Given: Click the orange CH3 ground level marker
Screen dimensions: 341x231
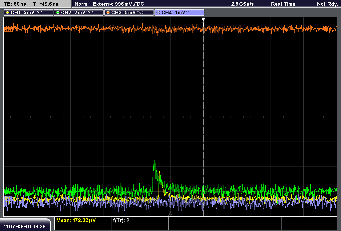Looking at the screenshot, I should coord(8,29).
